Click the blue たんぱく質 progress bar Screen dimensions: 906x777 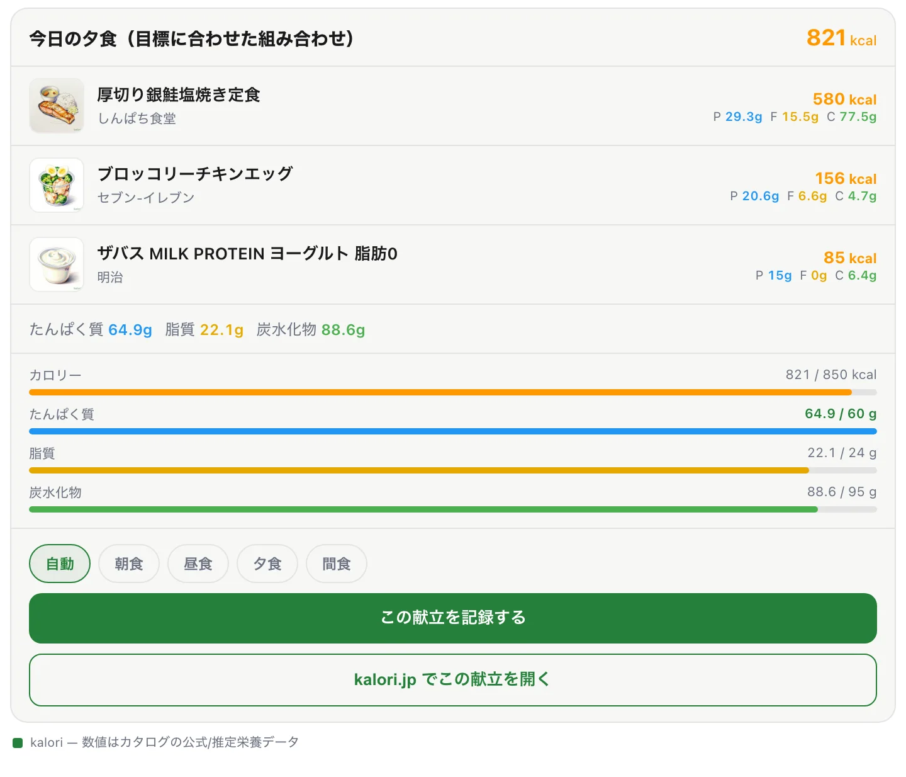(x=453, y=431)
